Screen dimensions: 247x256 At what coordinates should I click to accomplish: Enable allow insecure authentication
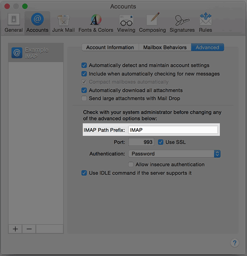[x=131, y=164]
